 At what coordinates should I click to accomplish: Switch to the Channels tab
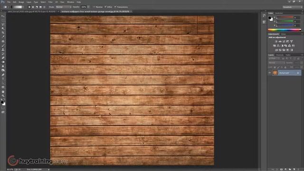[280, 55]
